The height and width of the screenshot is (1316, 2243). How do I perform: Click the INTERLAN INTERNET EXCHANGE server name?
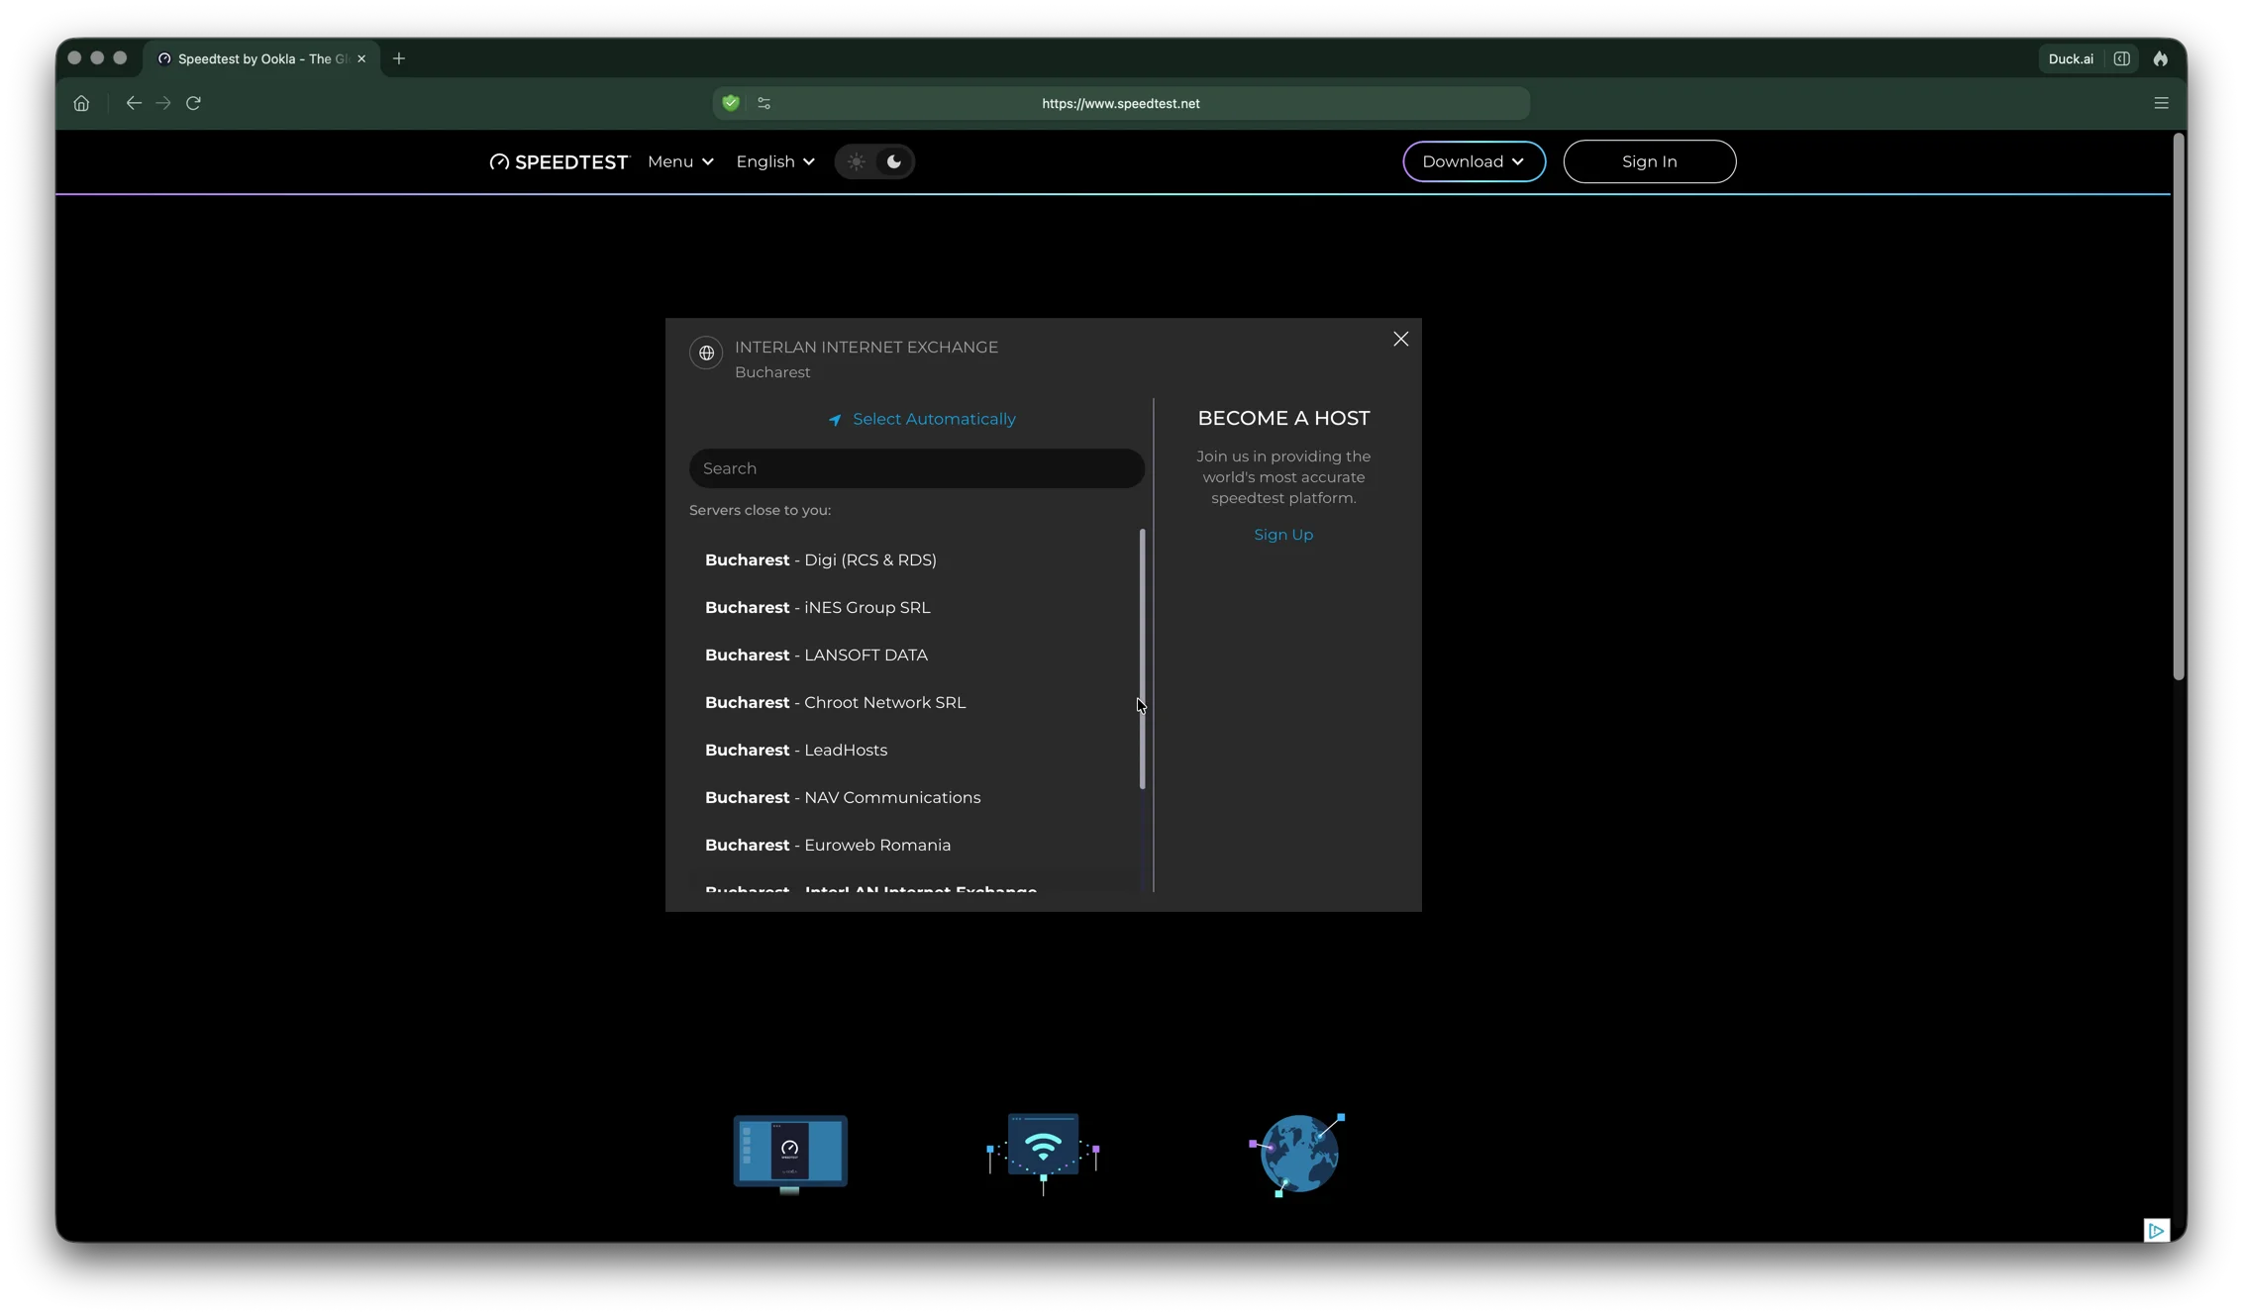(867, 348)
